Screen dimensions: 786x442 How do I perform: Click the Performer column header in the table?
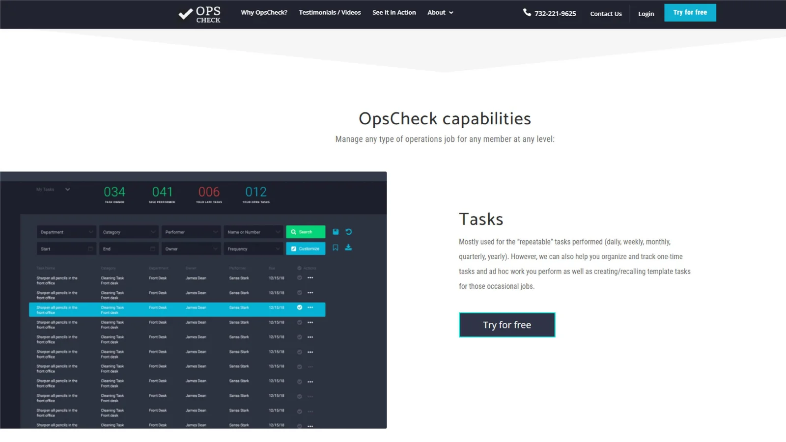(x=237, y=268)
